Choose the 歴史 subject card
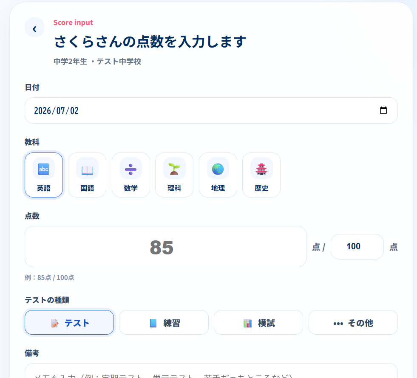The image size is (417, 378). point(261,175)
